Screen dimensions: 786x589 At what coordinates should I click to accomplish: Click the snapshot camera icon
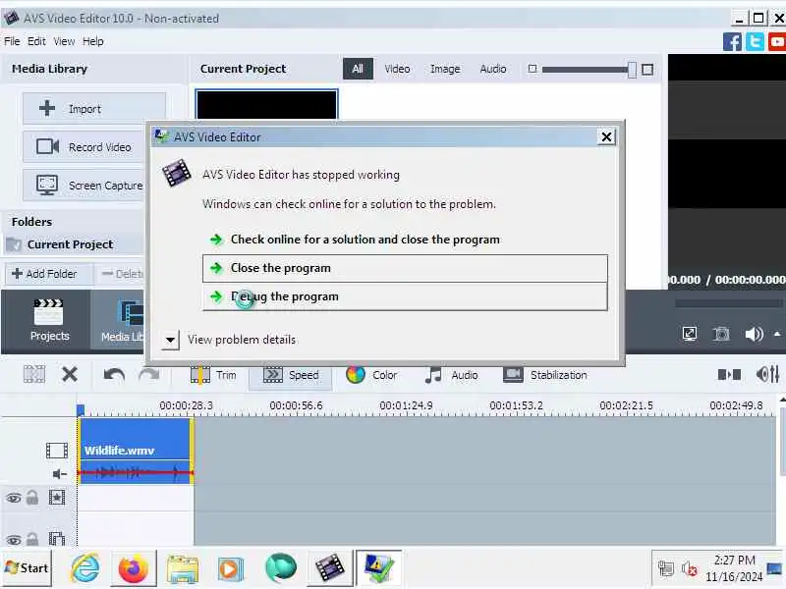(721, 334)
